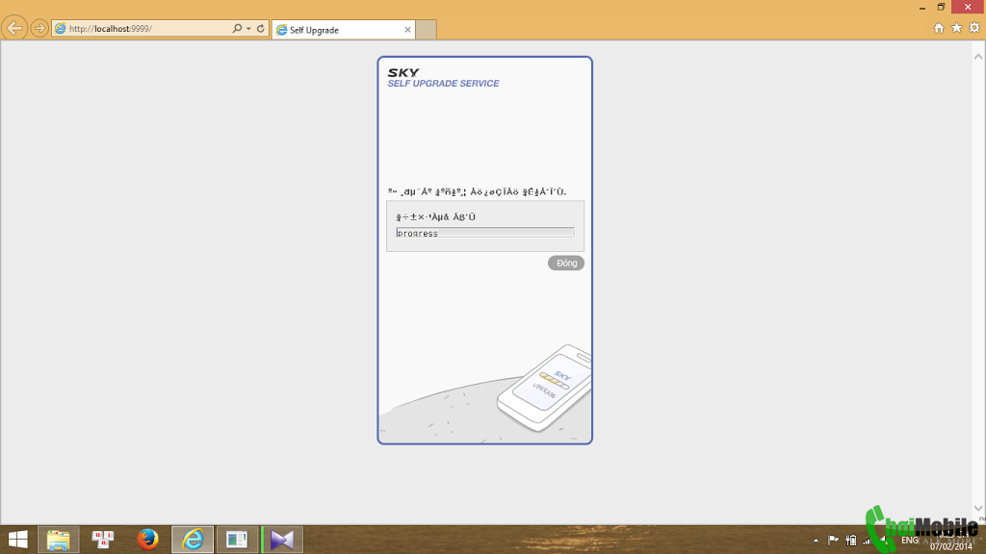Click the battery icon in system tray
The width and height of the screenshot is (986, 554).
click(x=851, y=541)
